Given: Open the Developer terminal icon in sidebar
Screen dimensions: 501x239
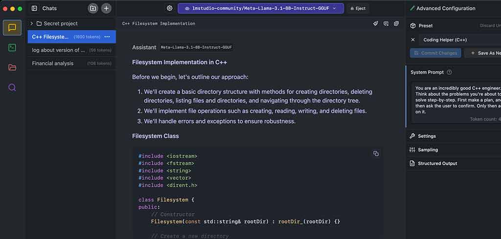Looking at the screenshot, I should 12,48.
